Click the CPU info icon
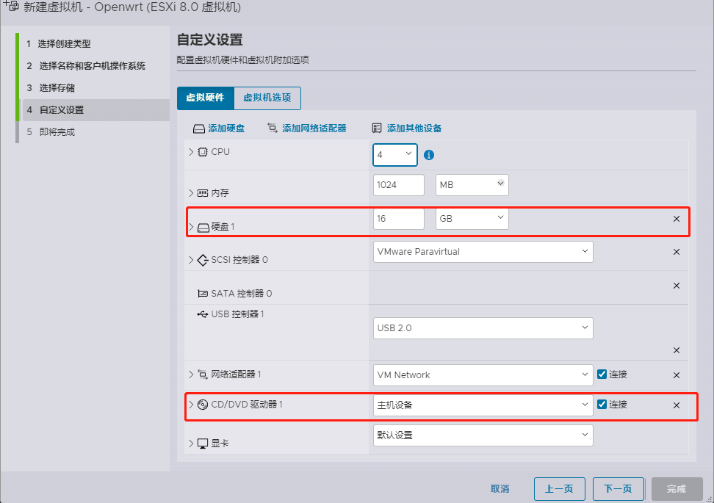The height and width of the screenshot is (503, 714). [x=430, y=155]
